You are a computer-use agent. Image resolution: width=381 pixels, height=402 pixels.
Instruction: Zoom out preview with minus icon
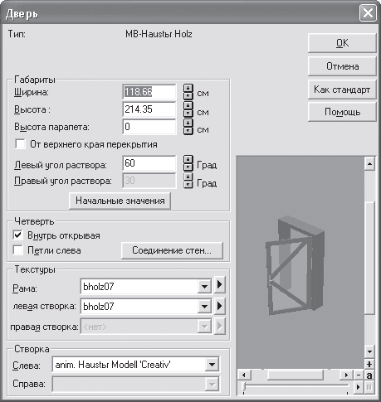coord(359,375)
